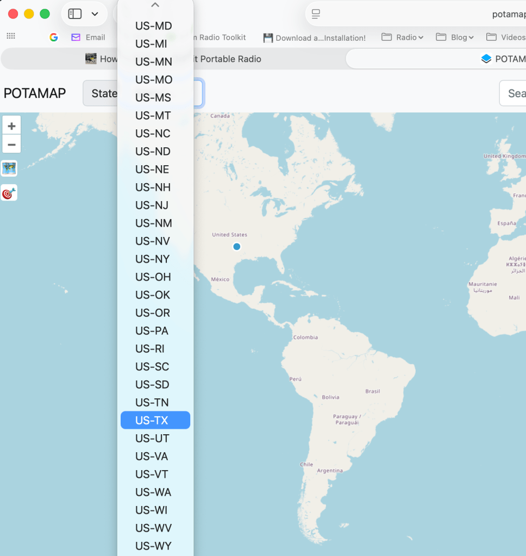
Task: Click the dartboard target locate icon
Action: pyautogui.click(x=9, y=193)
